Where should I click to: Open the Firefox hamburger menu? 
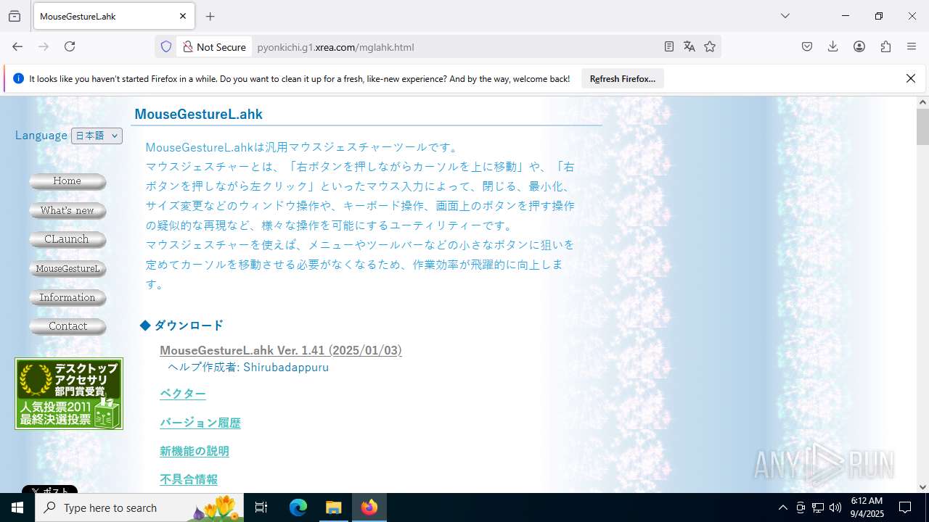[x=912, y=46]
